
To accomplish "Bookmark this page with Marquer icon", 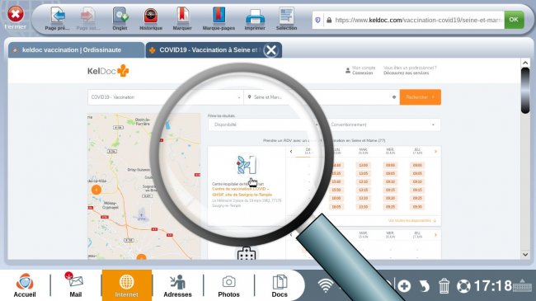I will (182, 19).
